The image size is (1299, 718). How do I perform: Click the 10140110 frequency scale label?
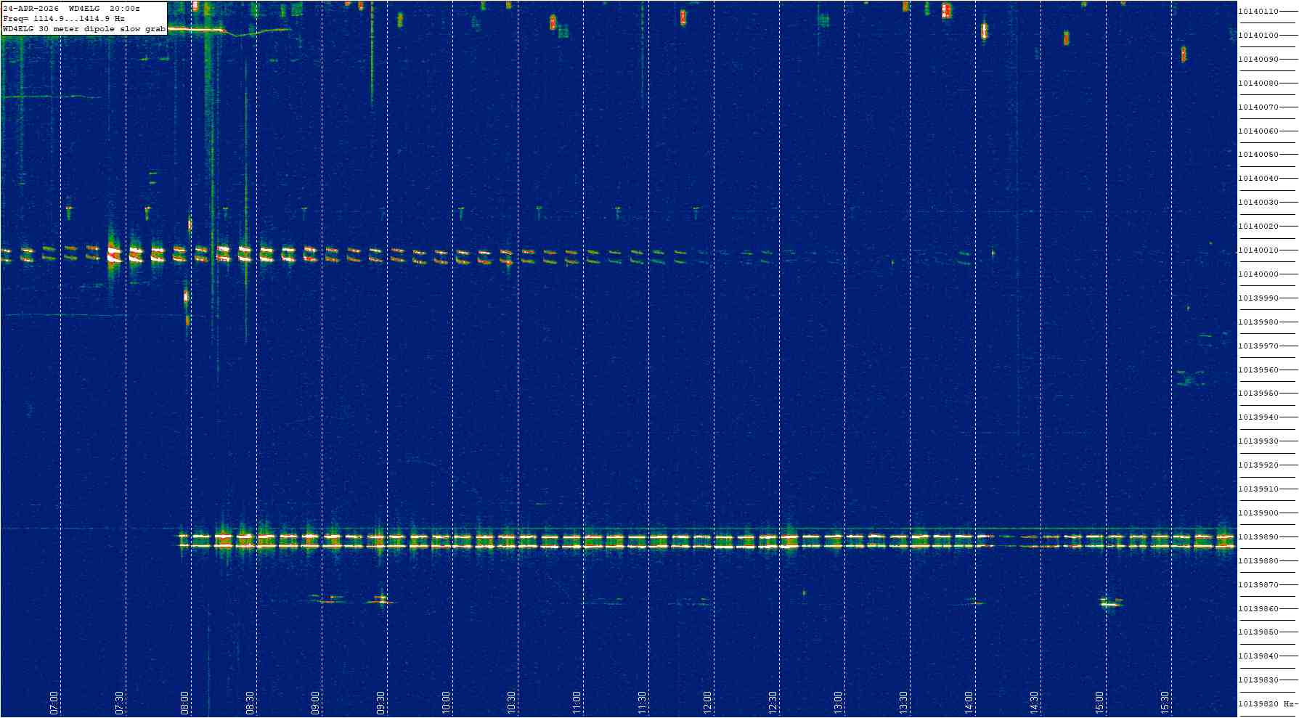pos(1258,12)
